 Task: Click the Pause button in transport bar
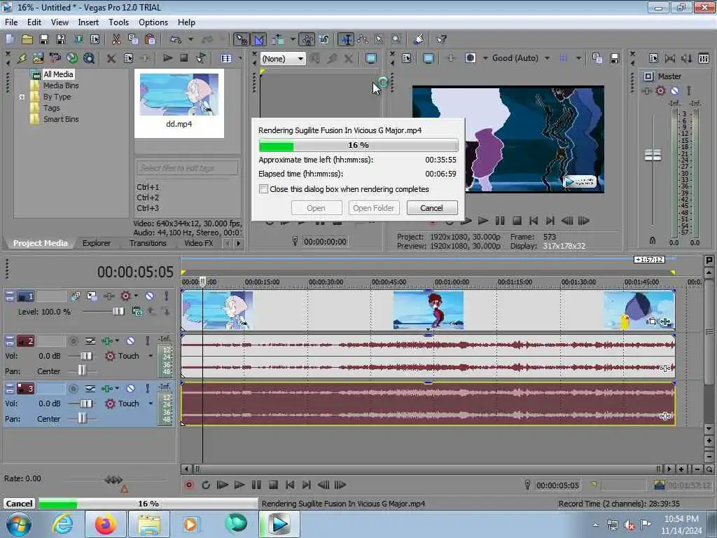(x=256, y=485)
